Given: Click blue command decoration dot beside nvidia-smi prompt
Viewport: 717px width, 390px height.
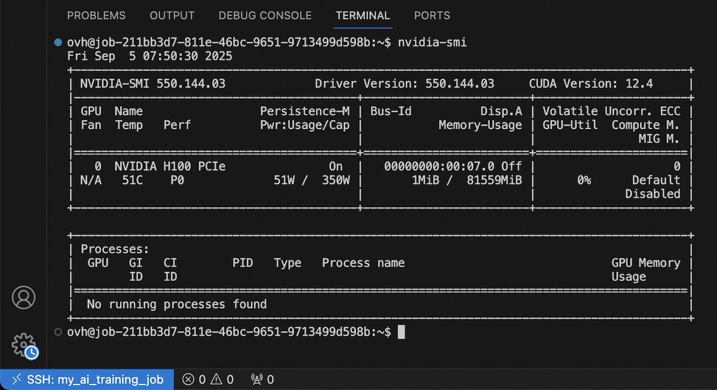Looking at the screenshot, I should coord(58,42).
